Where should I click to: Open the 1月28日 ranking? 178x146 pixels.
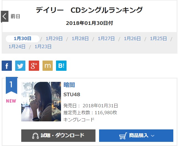click(80, 39)
